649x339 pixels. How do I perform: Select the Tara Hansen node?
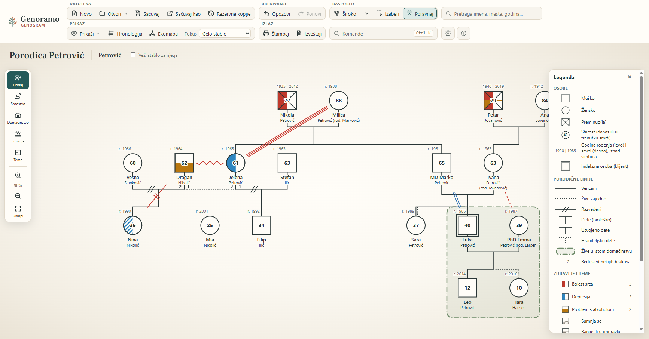[519, 288]
